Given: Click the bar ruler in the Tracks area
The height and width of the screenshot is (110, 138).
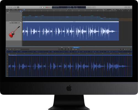Looking at the screenshot, I should click(77, 11).
